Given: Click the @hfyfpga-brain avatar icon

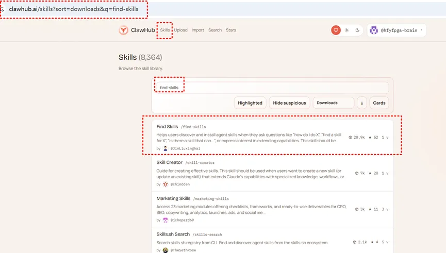Looking at the screenshot, I should point(374,30).
